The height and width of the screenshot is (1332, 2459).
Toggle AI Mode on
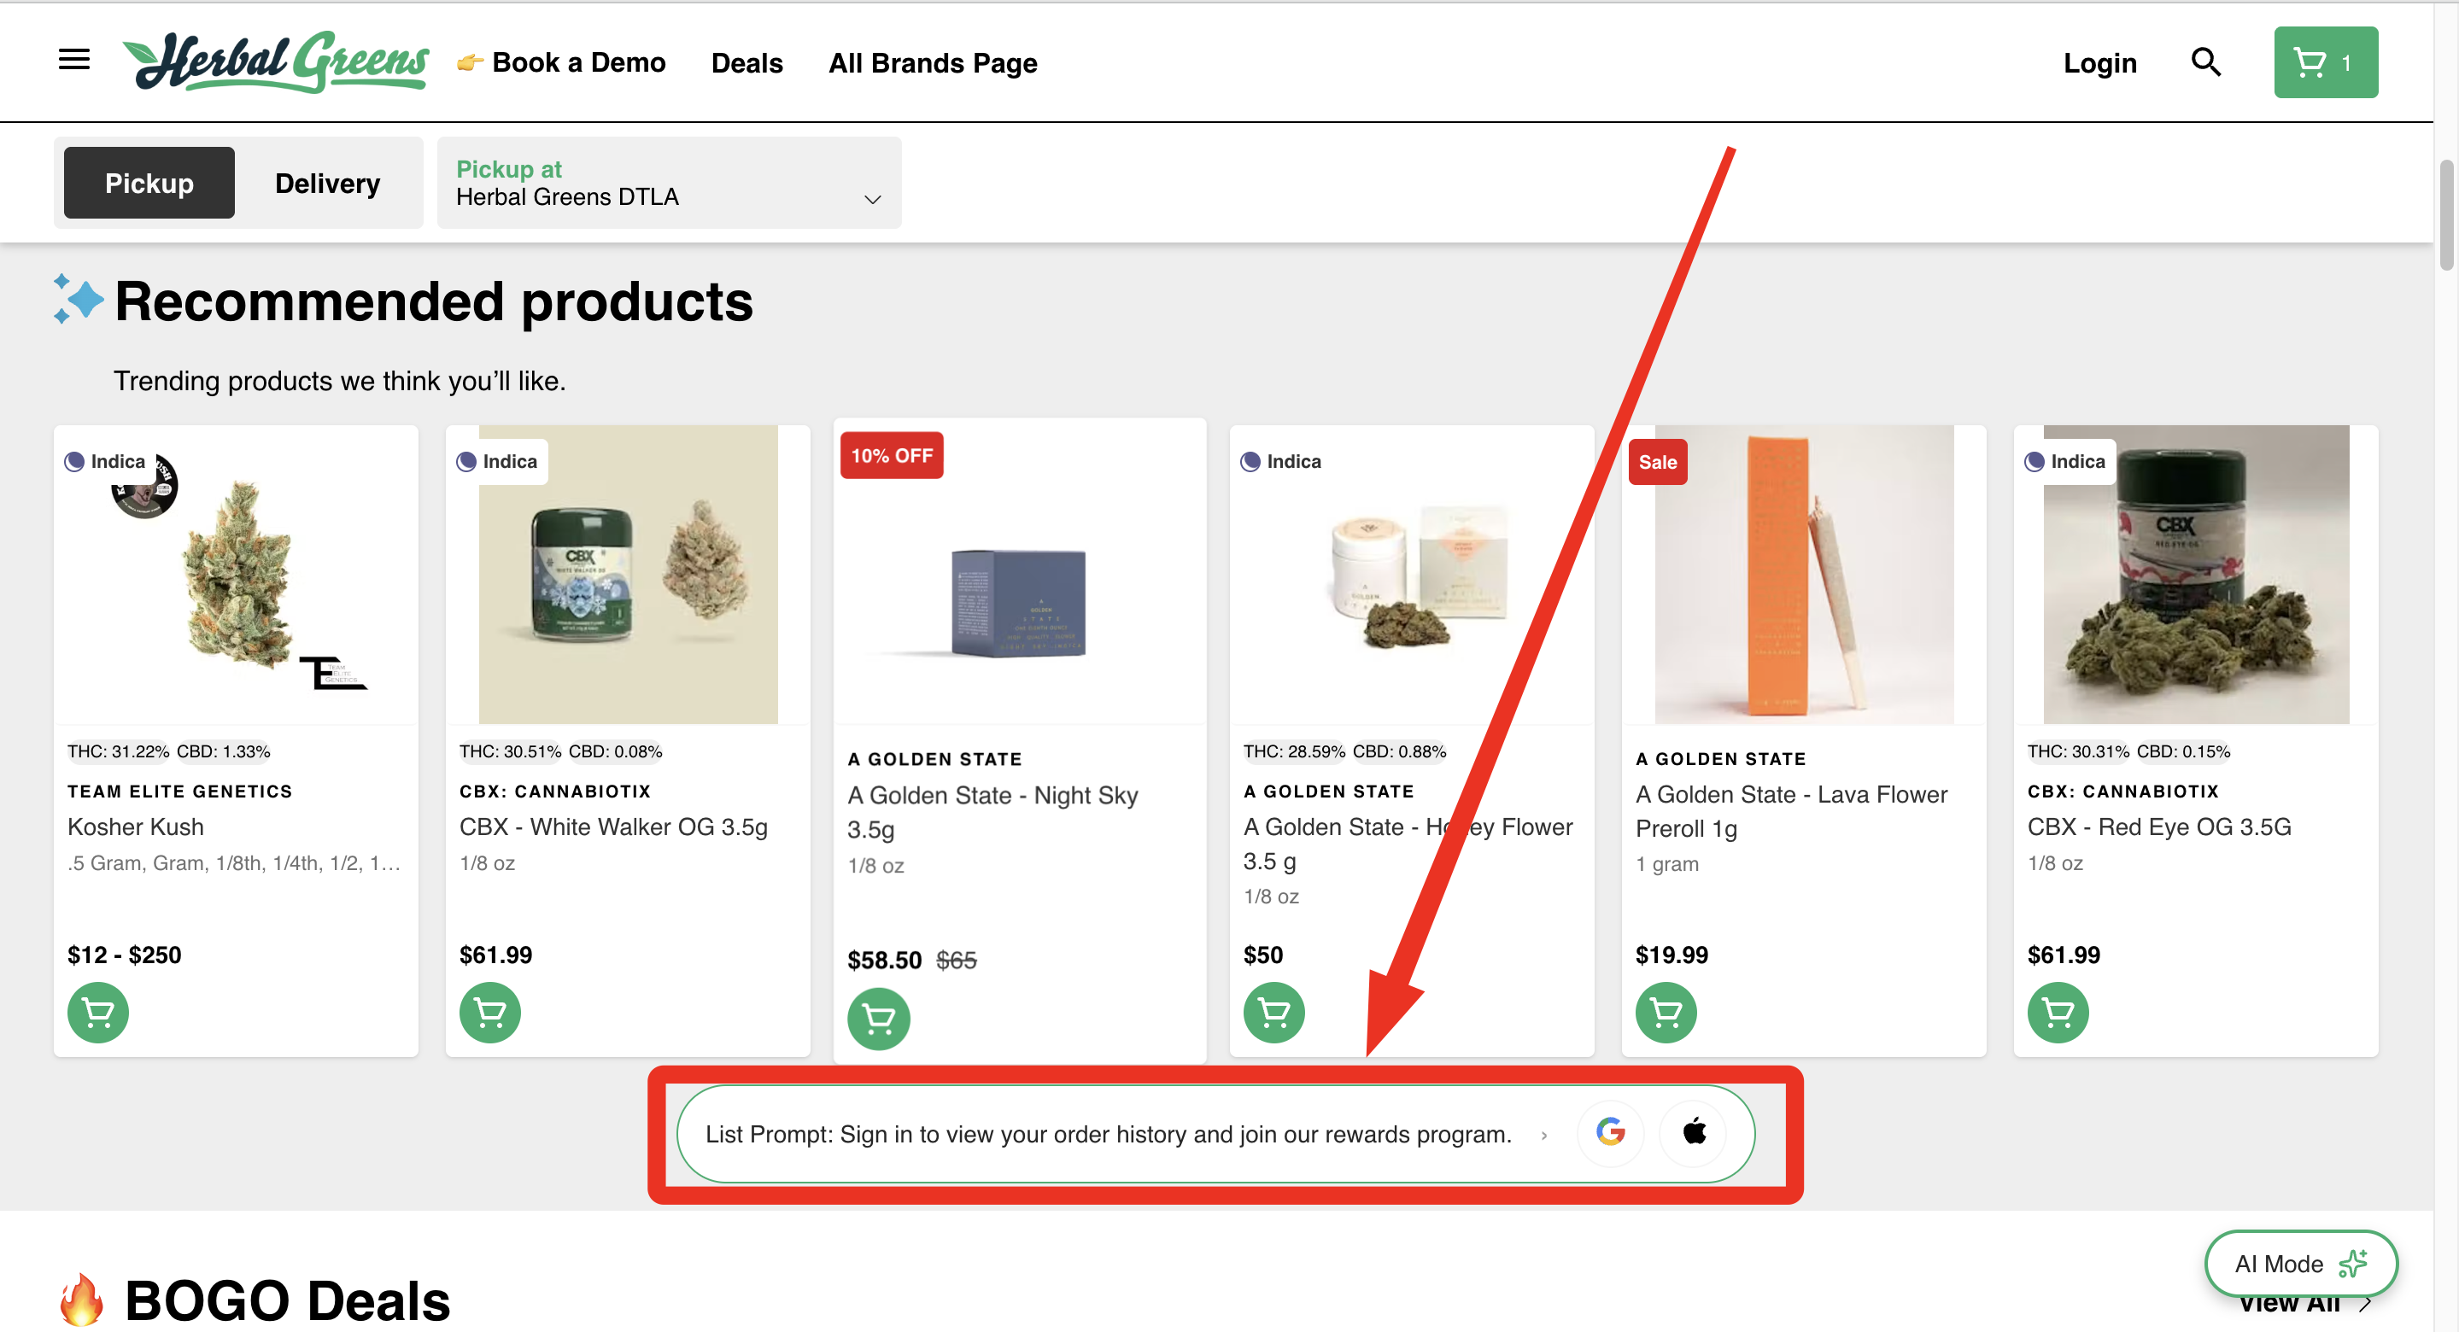(2300, 1264)
